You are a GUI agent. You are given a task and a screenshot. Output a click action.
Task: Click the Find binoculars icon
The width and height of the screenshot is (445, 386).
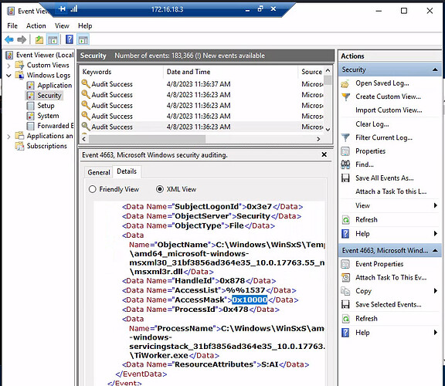click(x=345, y=164)
